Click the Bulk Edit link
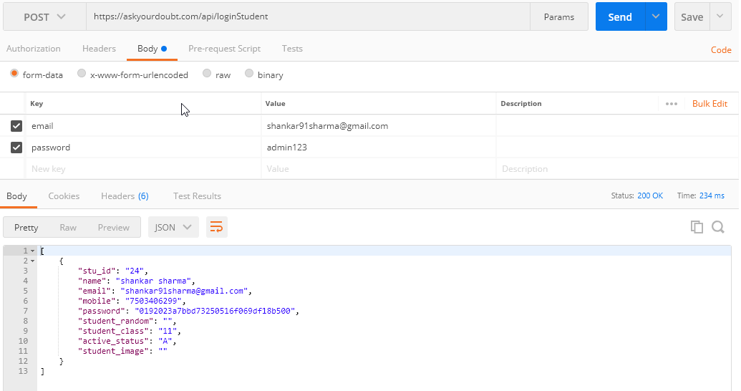741x391 pixels. click(709, 104)
